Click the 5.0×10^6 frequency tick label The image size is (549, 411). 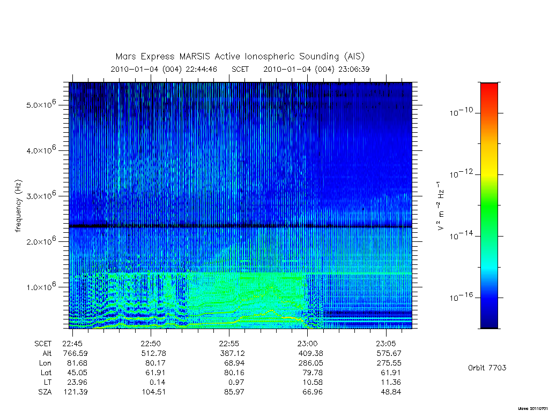[41, 104]
